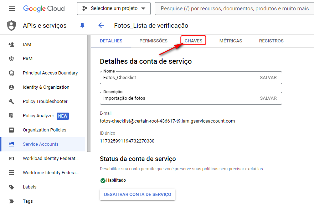Go back using the left arrow
This screenshot has height=207, width=314.
click(101, 25)
